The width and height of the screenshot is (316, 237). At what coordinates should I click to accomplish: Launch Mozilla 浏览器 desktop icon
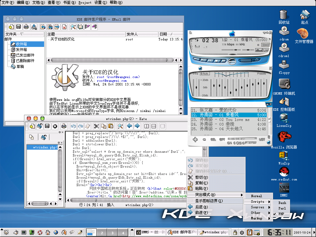point(284,140)
